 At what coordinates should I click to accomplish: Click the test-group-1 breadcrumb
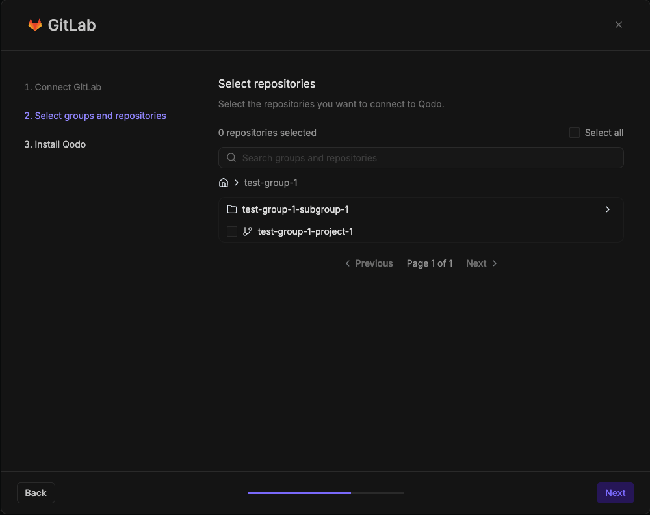(270, 183)
